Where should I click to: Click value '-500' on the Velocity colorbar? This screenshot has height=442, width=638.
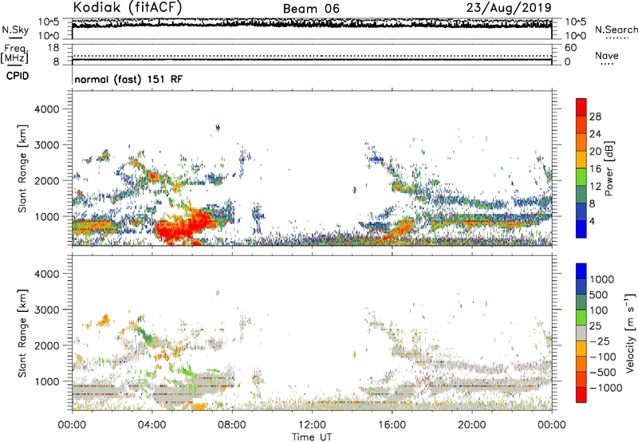[x=602, y=372]
